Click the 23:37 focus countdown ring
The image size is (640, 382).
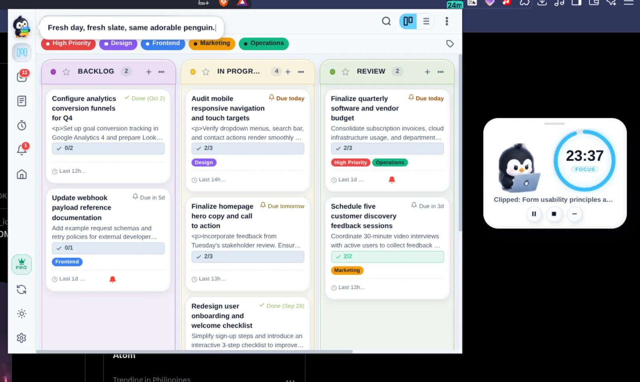tap(584, 160)
